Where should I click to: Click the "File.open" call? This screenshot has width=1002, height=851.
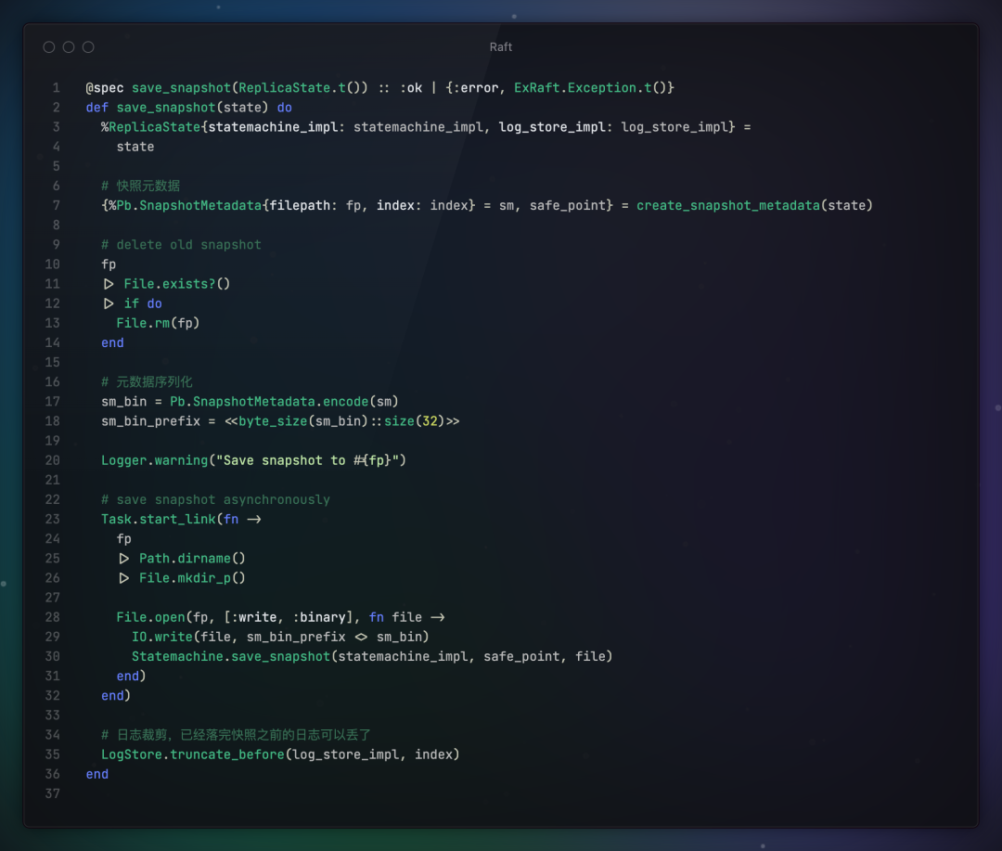(x=151, y=618)
